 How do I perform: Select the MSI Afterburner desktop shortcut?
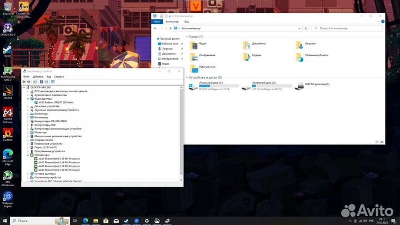tap(8, 174)
